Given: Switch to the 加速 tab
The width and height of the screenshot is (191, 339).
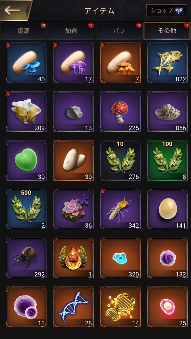Looking at the screenshot, I should (x=71, y=31).
